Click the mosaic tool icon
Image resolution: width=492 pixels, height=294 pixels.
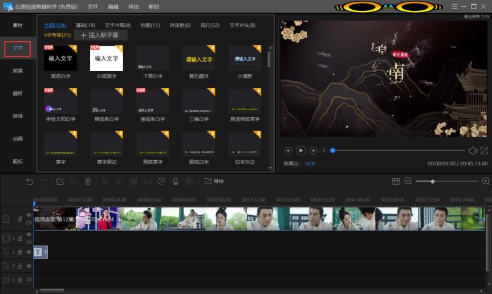click(x=133, y=182)
